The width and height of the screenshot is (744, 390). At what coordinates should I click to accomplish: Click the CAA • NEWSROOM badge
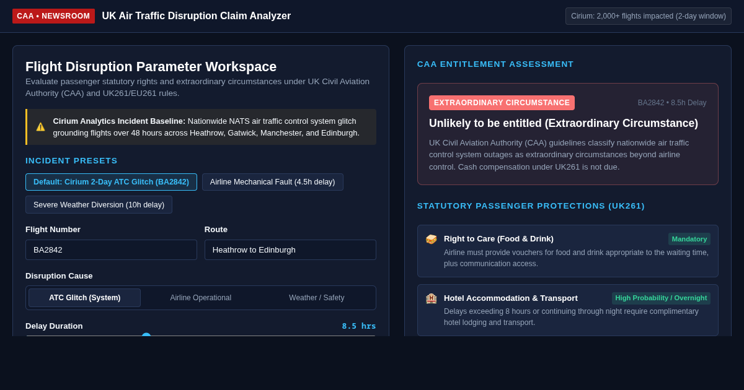[53, 16]
